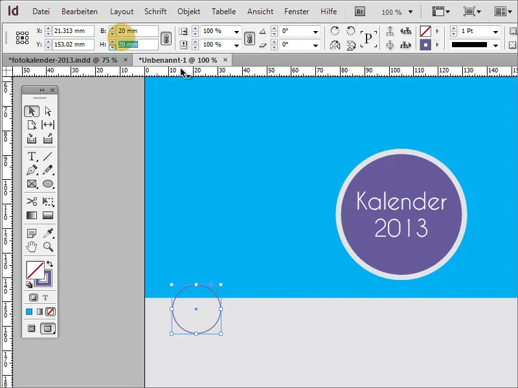Swap fill and stroke arrows icon
The image size is (518, 388).
50,264
